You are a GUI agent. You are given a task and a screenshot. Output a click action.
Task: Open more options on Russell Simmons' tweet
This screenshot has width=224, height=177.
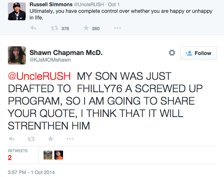click(117, 28)
